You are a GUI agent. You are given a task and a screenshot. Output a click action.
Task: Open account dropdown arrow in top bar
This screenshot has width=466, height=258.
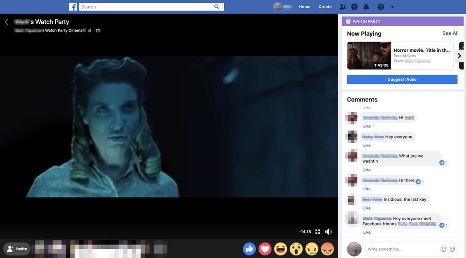(393, 7)
